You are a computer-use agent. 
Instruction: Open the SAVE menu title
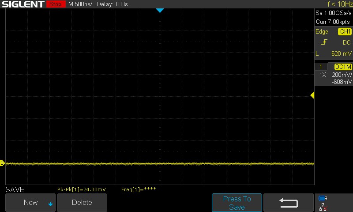coord(15,189)
